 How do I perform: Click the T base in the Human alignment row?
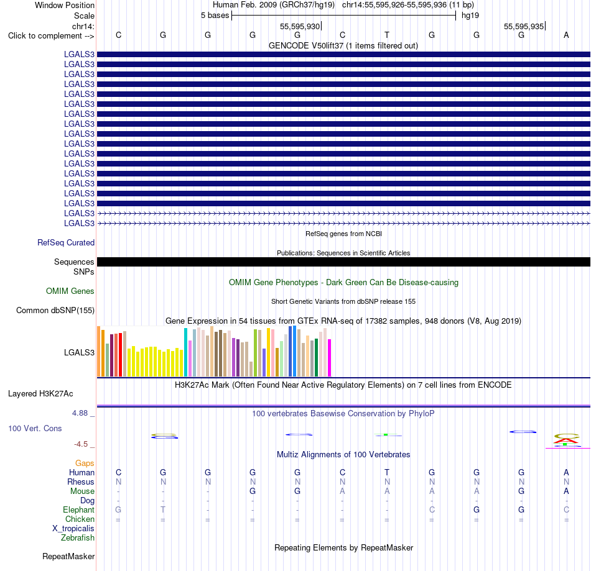click(x=387, y=472)
